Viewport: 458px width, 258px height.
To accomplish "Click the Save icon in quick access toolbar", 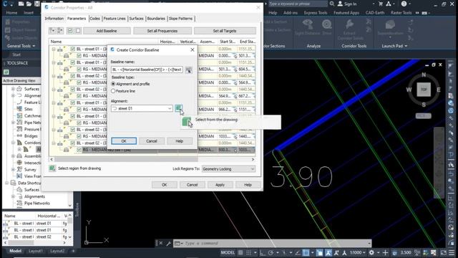I will pyautogui.click(x=36, y=4).
